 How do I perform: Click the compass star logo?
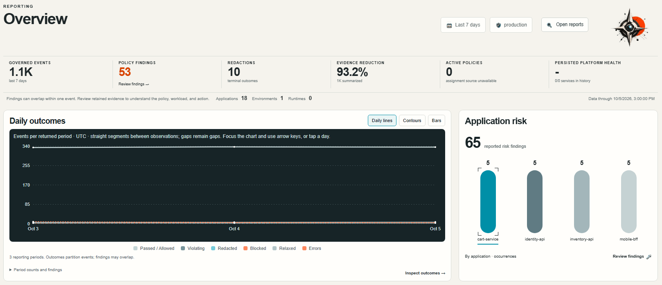pos(630,27)
